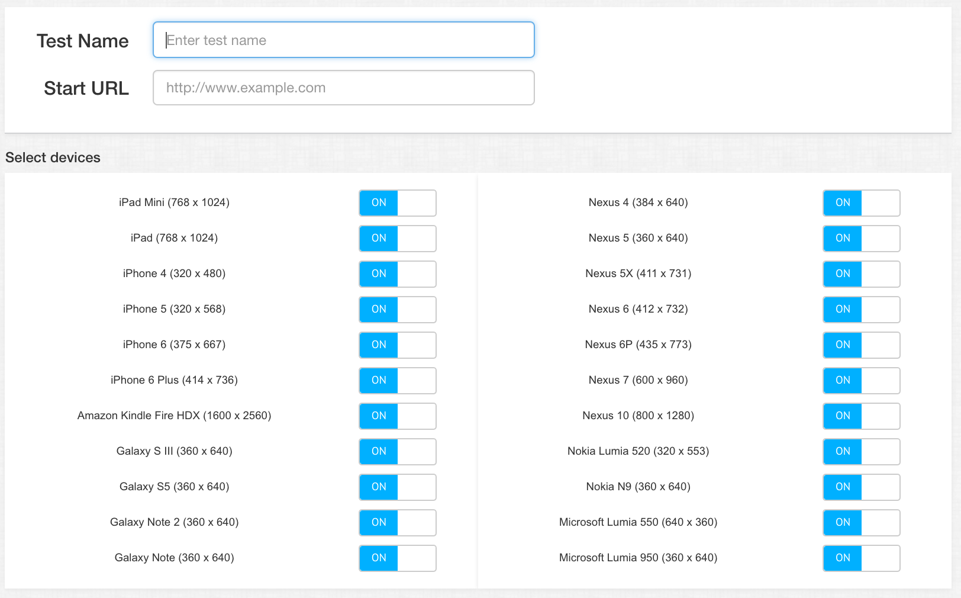This screenshot has width=961, height=598.
Task: Disable the Galaxy S III toggle
Action: [x=398, y=452]
